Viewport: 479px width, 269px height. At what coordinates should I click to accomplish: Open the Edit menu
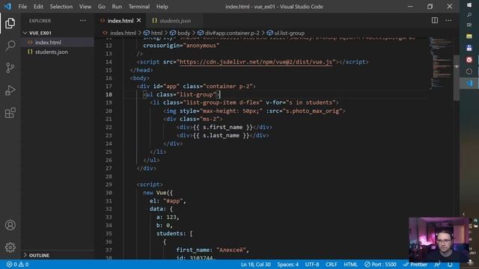pyautogui.click(x=38, y=7)
